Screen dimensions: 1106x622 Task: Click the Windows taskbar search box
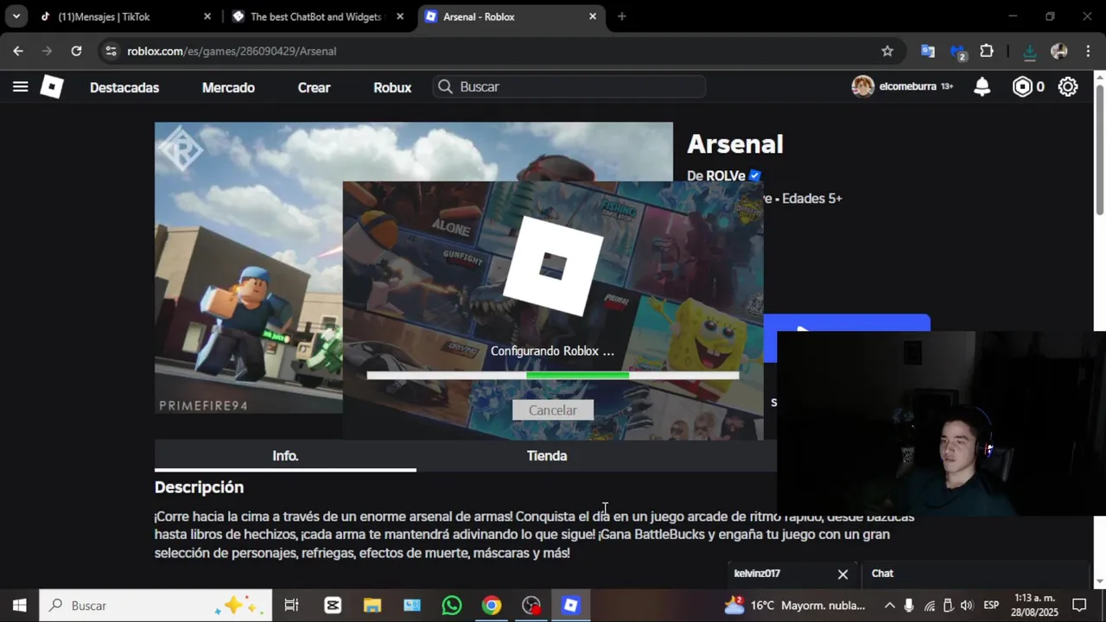click(x=156, y=606)
